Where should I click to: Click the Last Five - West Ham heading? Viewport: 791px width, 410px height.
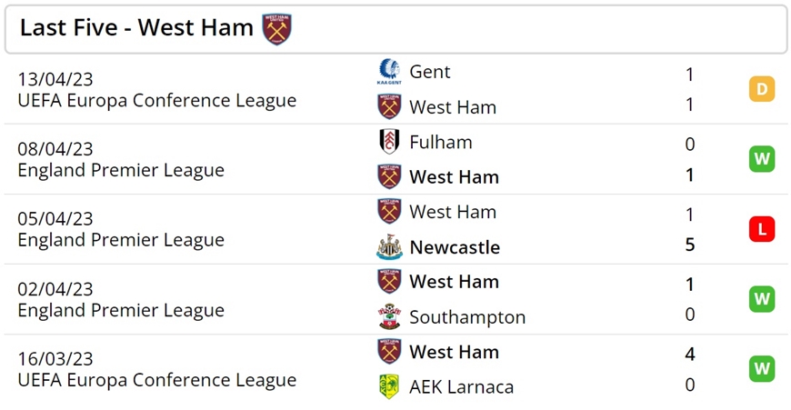(136, 28)
